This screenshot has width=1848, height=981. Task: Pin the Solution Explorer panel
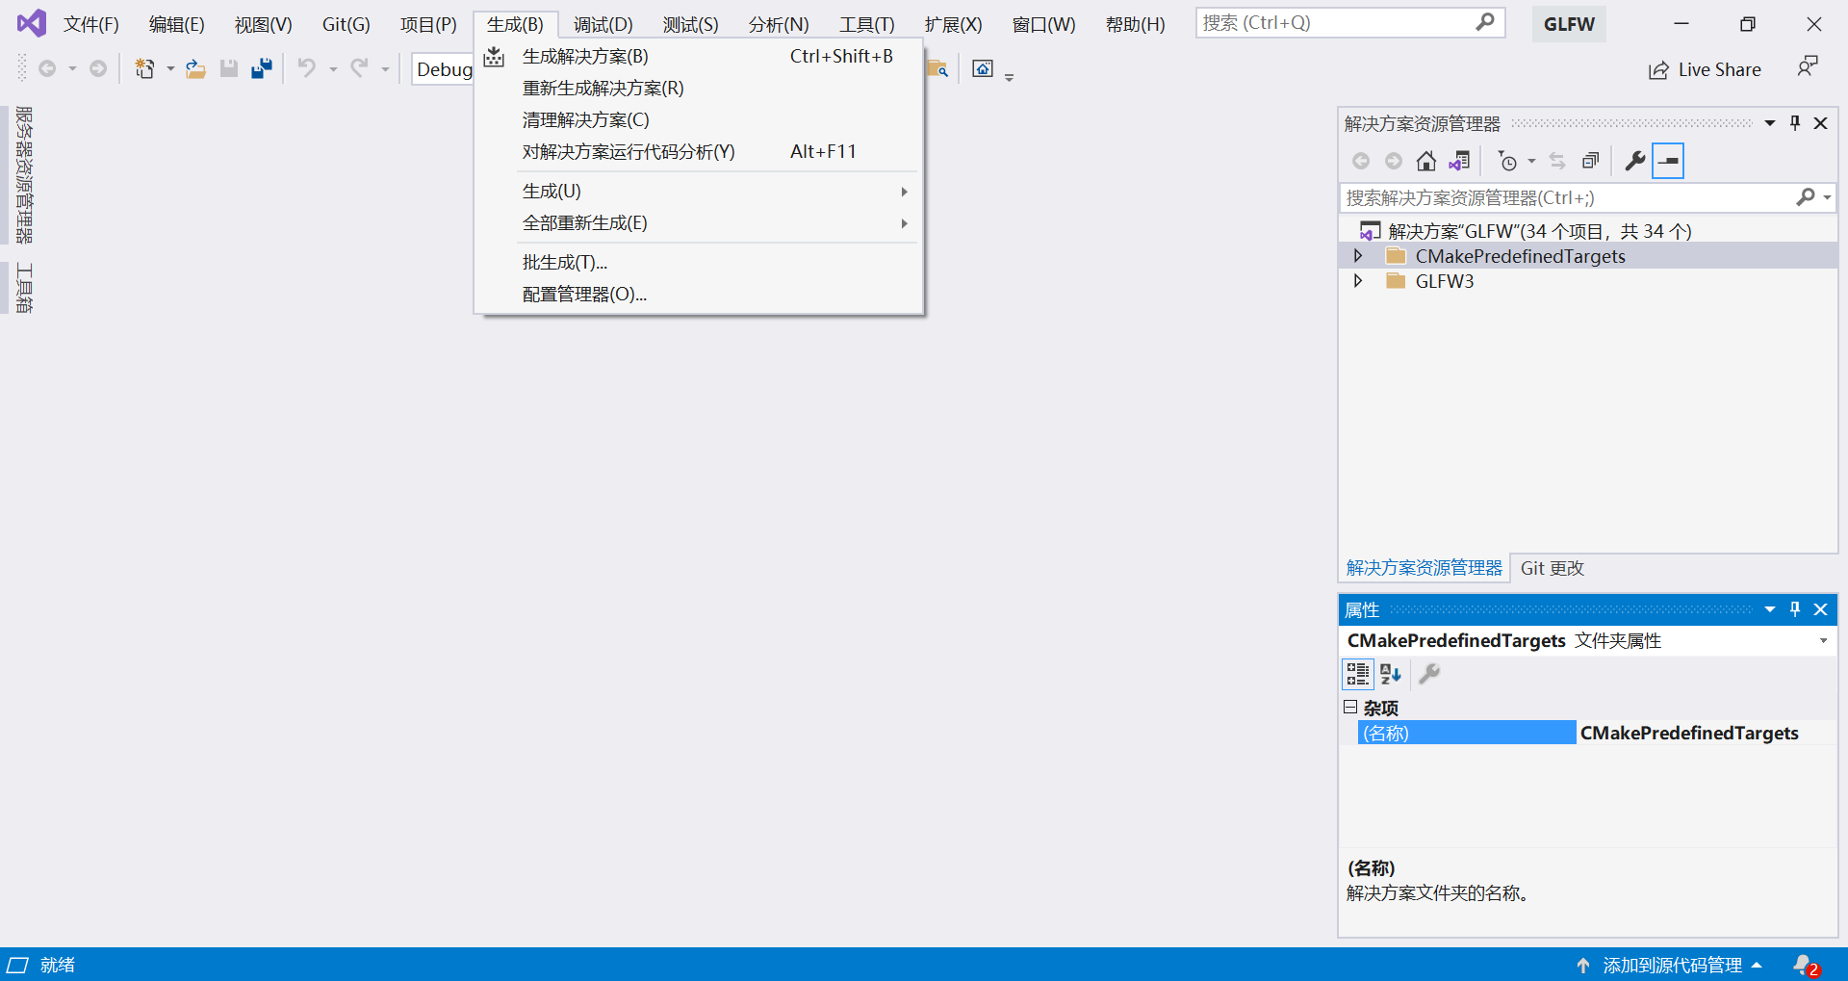[x=1794, y=122]
